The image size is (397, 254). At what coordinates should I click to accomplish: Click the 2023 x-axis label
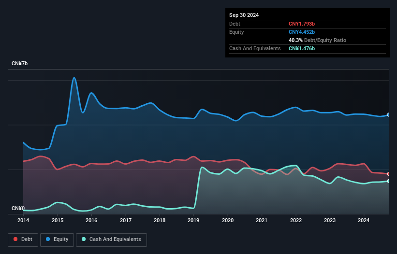[x=330, y=220]
